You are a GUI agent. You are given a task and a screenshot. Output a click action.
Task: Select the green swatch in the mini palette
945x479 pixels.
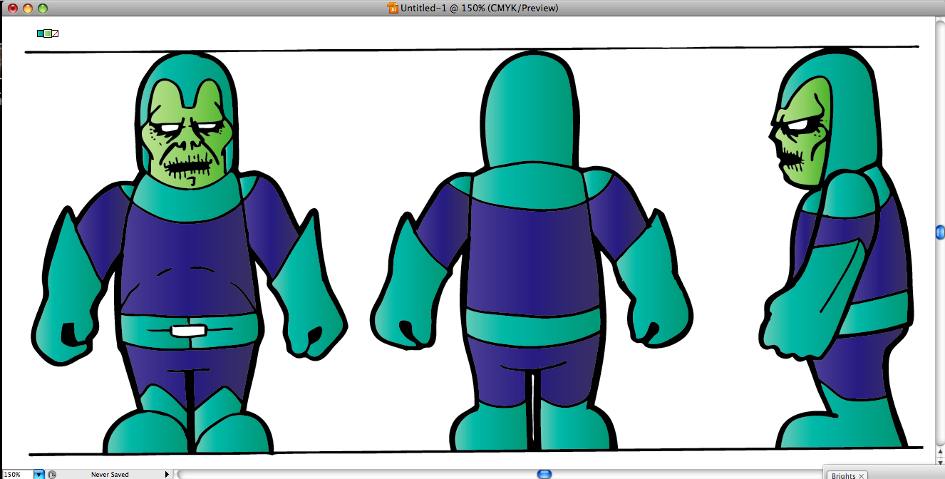pos(48,33)
